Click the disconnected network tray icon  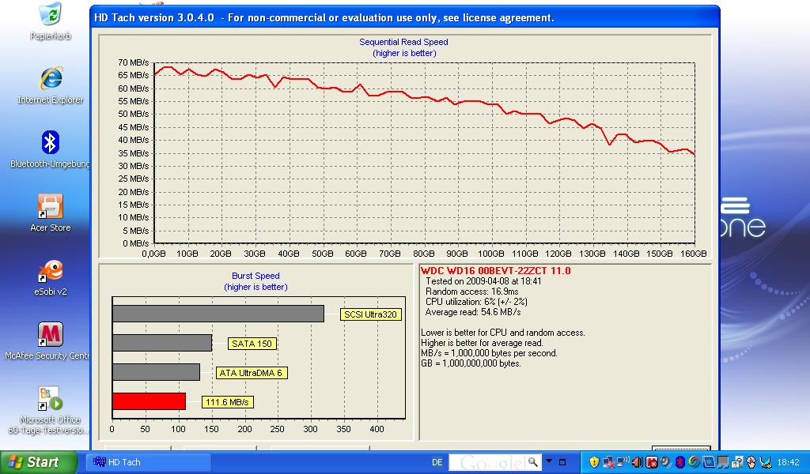click(608, 462)
